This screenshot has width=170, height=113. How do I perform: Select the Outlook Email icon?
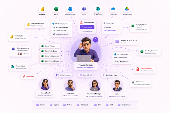pyautogui.click(x=70, y=9)
